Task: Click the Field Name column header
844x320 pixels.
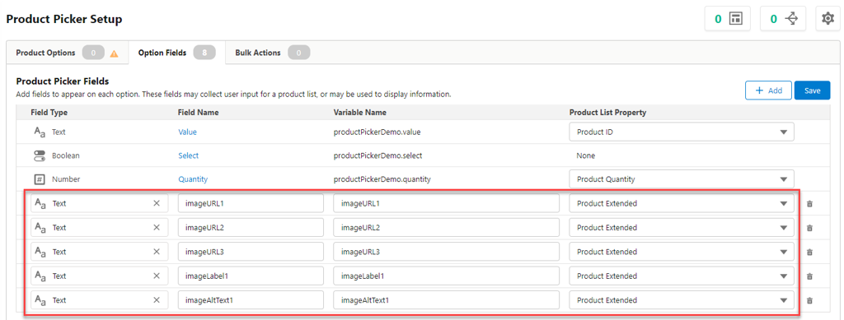Action: (x=198, y=112)
